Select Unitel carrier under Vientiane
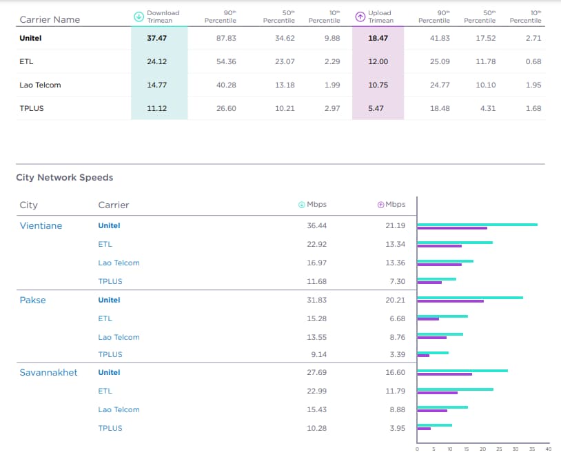561x459 pixels. (109, 226)
